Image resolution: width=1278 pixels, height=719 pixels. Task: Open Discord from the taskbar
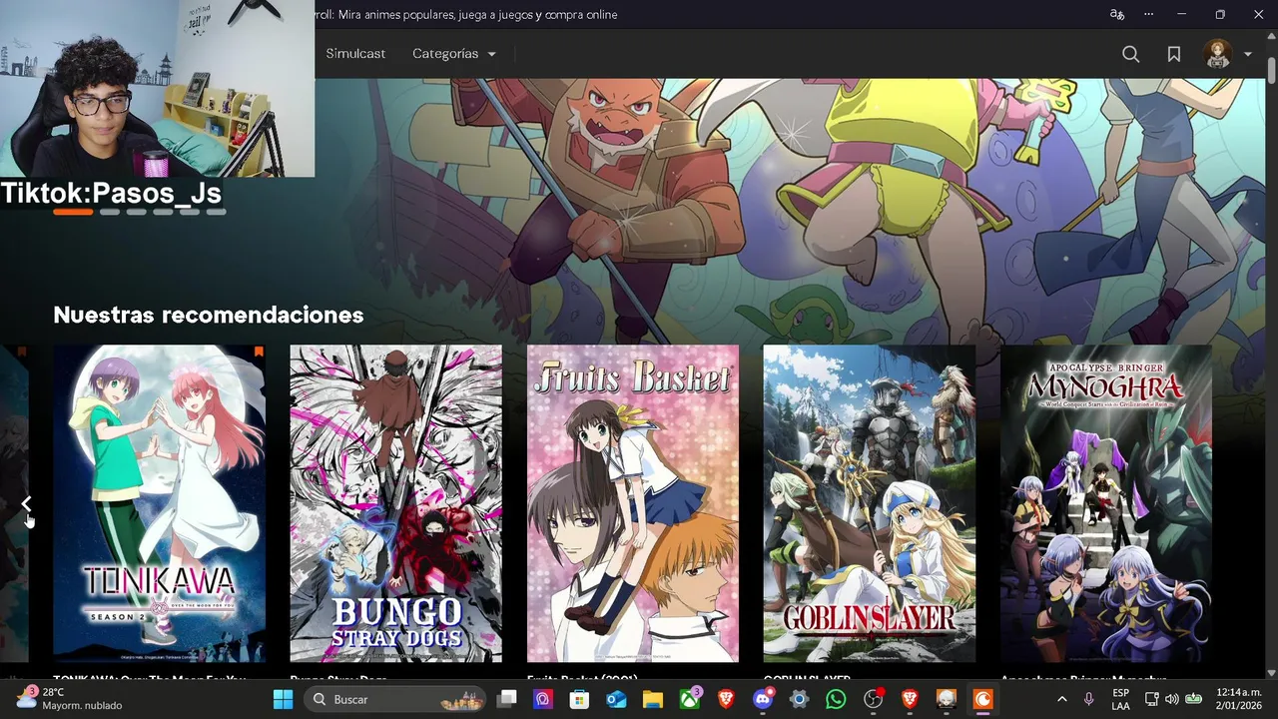pos(764,699)
